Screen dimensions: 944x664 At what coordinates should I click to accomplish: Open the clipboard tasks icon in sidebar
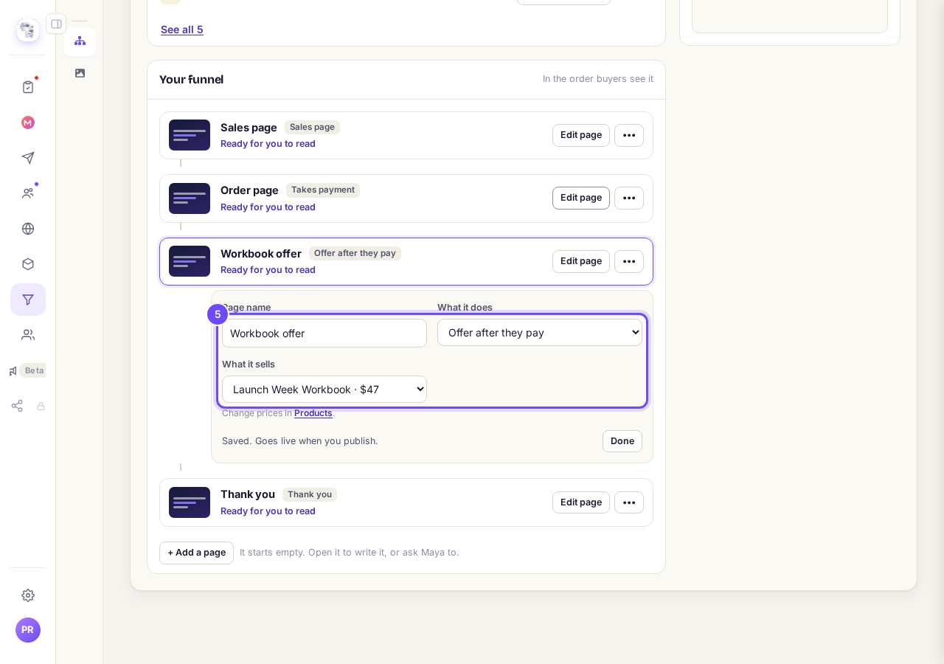pyautogui.click(x=28, y=87)
